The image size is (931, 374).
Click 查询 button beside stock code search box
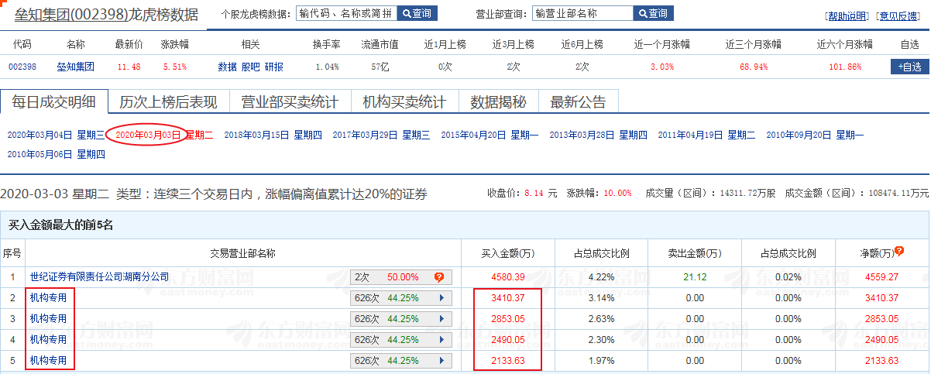[x=417, y=13]
